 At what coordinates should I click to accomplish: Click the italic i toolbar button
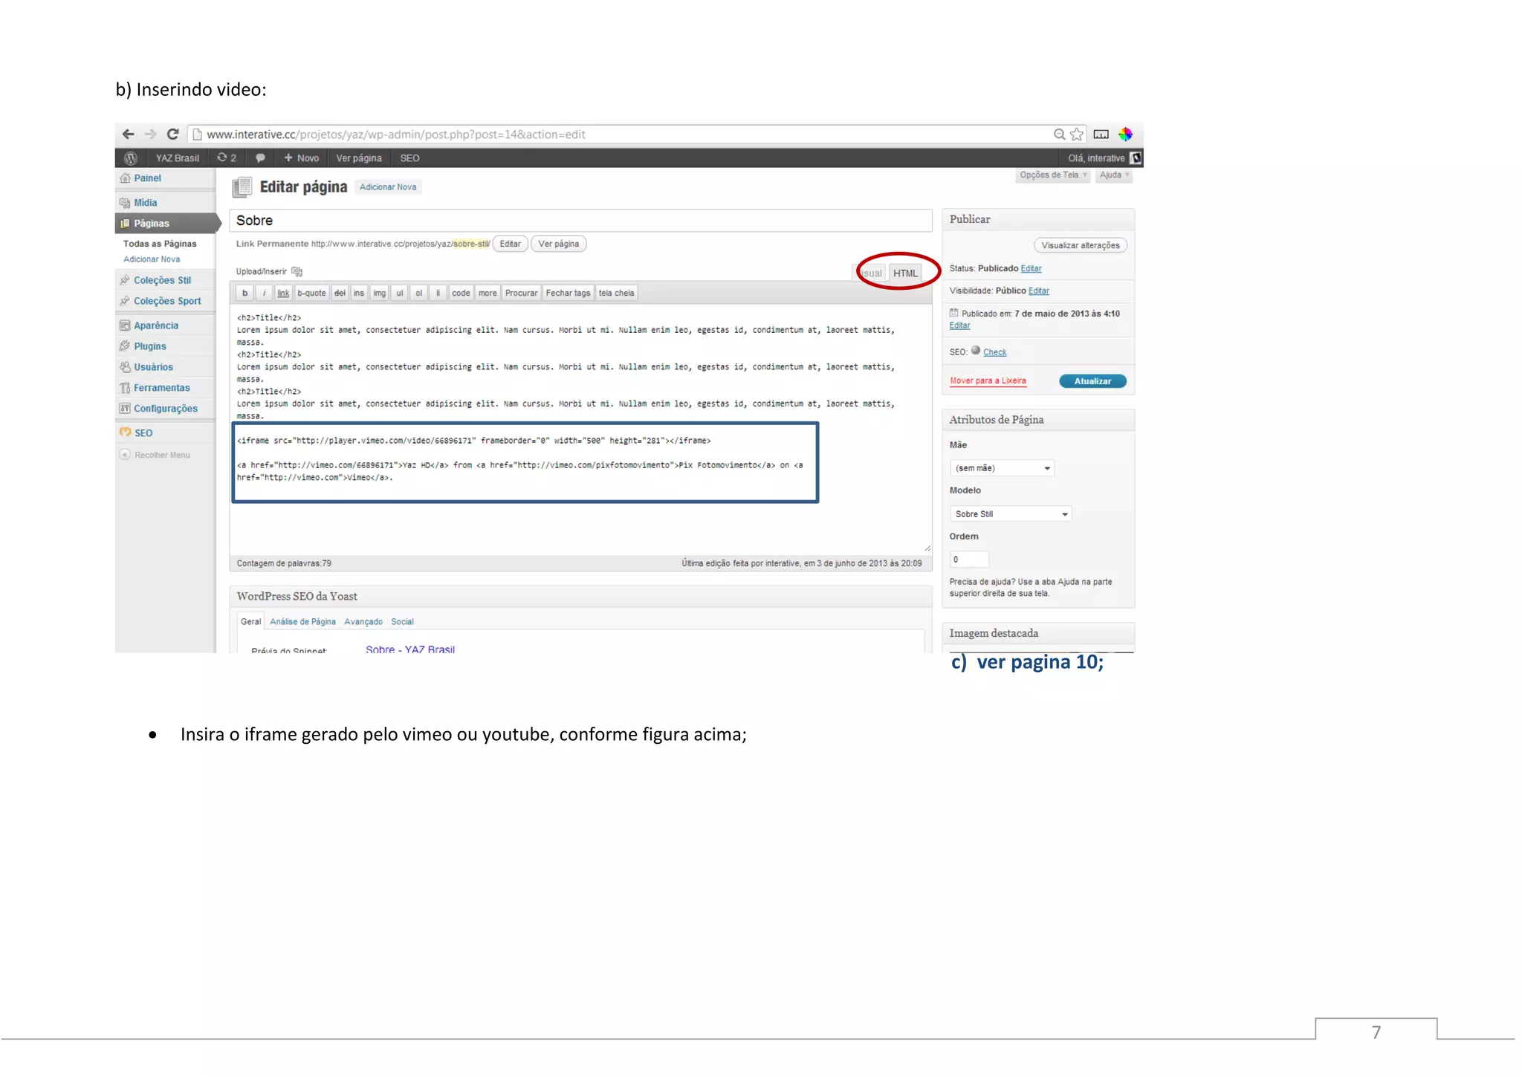coord(264,294)
